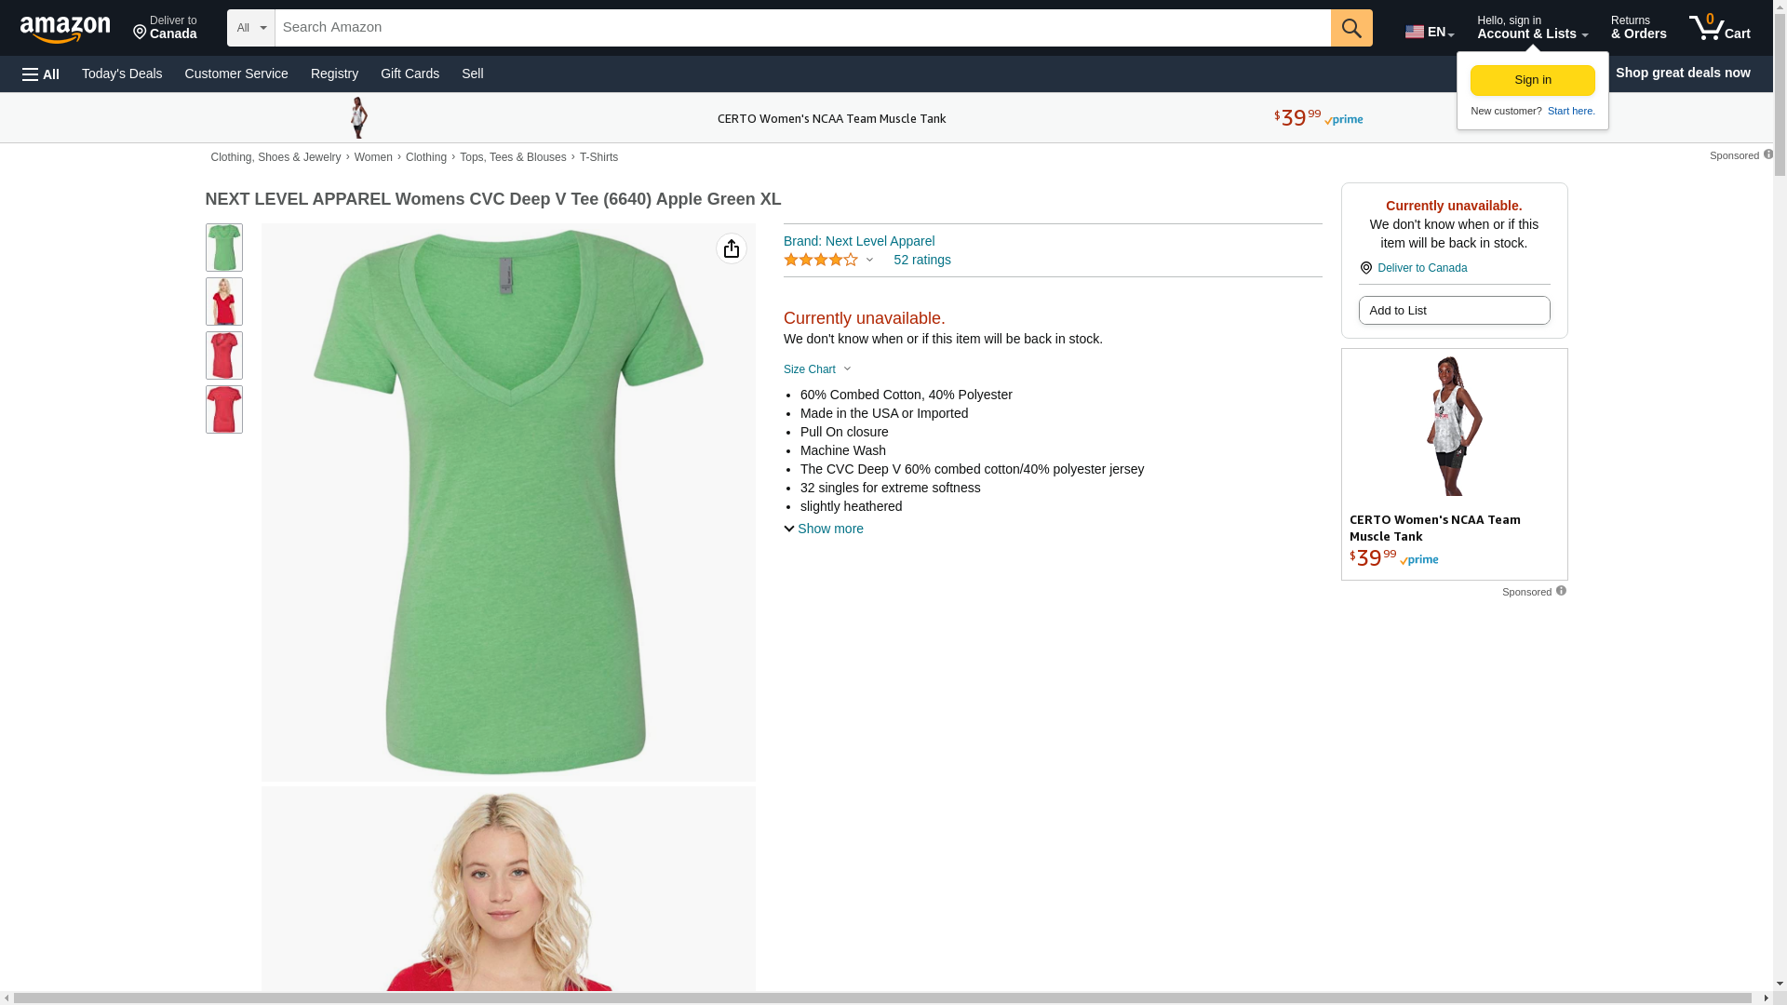Click the star rating icons
The height and width of the screenshot is (1005, 1787).
click(820, 261)
